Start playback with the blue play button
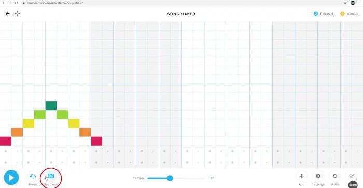This screenshot has height=188, width=363. click(11, 178)
